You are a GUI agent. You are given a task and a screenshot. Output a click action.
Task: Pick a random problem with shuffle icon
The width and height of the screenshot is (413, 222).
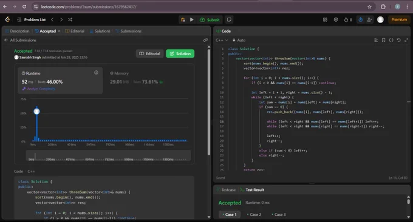click(x=70, y=20)
